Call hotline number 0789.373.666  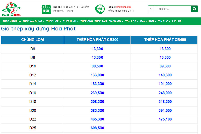click(124, 7)
